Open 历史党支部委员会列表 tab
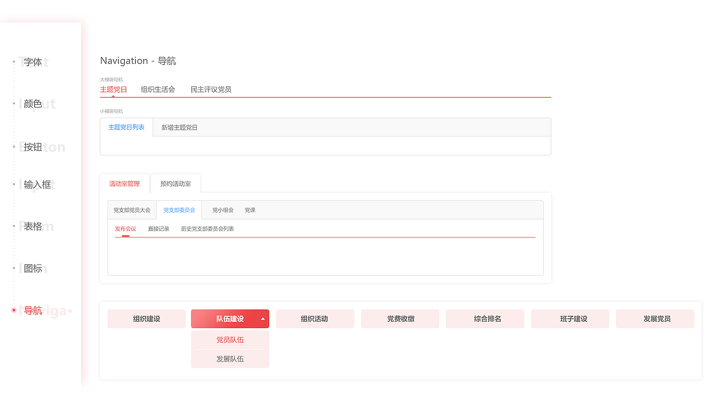 point(208,229)
